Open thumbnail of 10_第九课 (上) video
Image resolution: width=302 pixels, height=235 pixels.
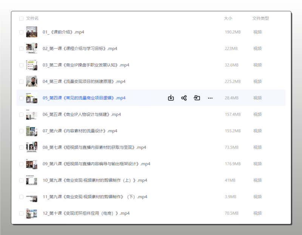32,180
